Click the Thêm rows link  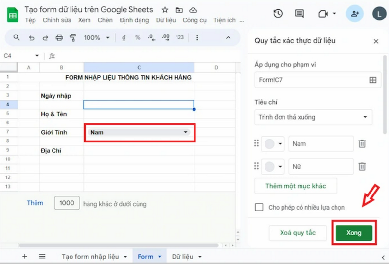coord(35,203)
